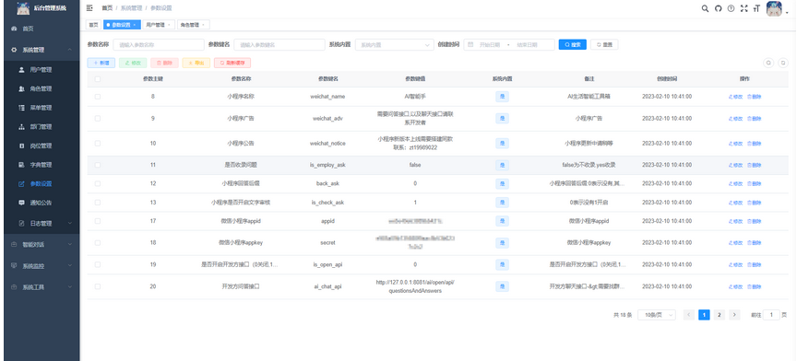Click the previous page arrow
The image size is (797, 361).
click(x=689, y=315)
